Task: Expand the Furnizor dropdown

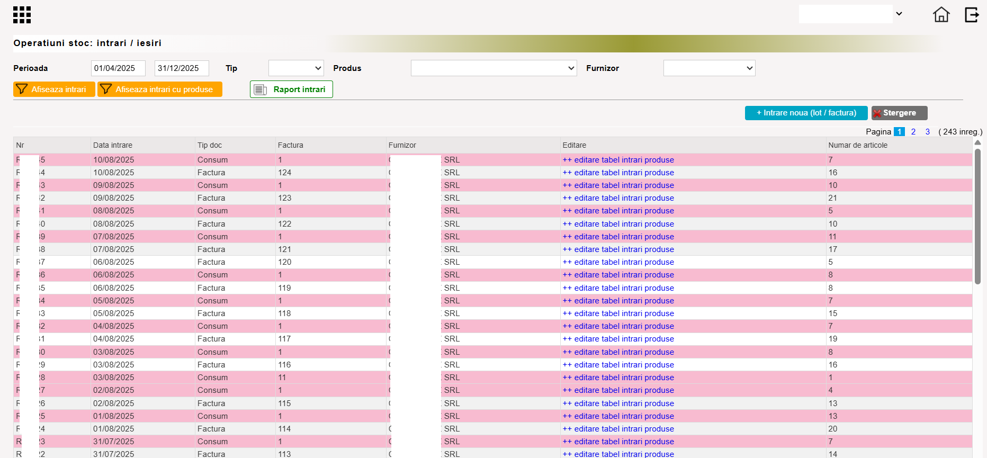Action: (x=709, y=68)
